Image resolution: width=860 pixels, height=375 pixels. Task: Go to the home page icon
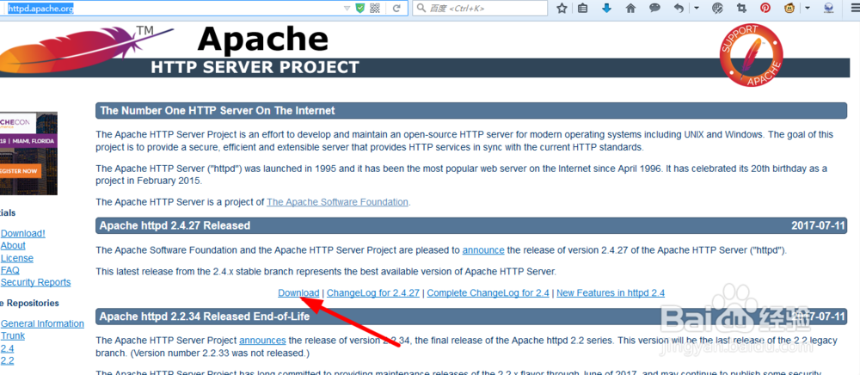click(630, 9)
